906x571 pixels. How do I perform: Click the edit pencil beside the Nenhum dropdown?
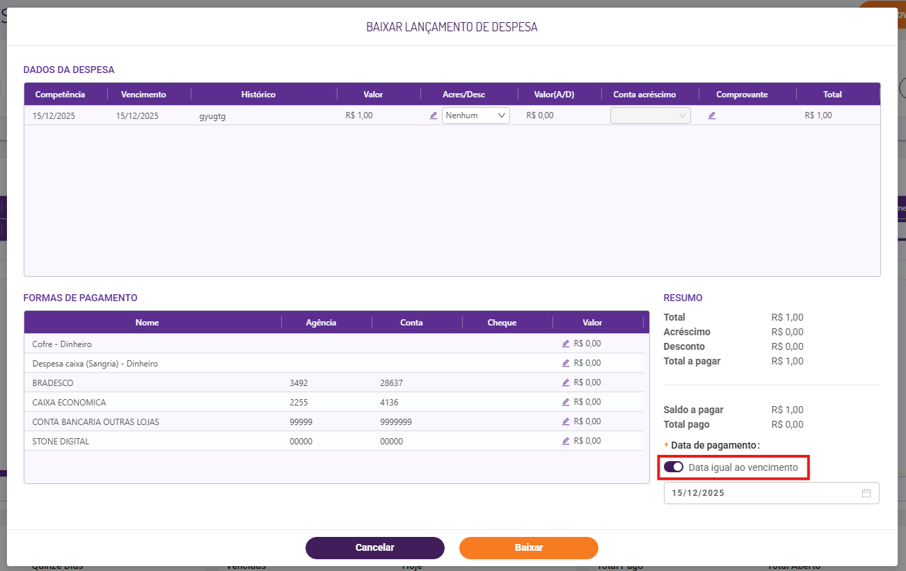click(434, 115)
